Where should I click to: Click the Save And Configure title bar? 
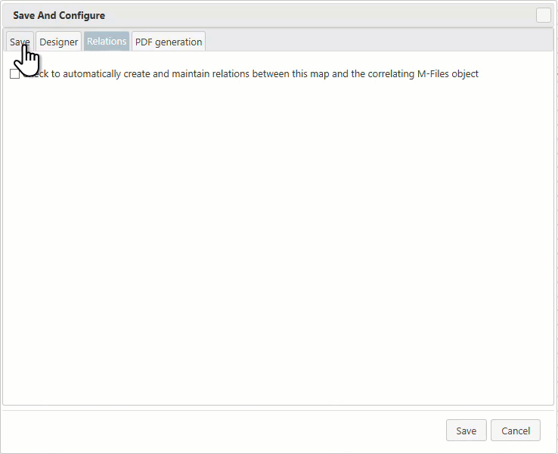(227, 15)
